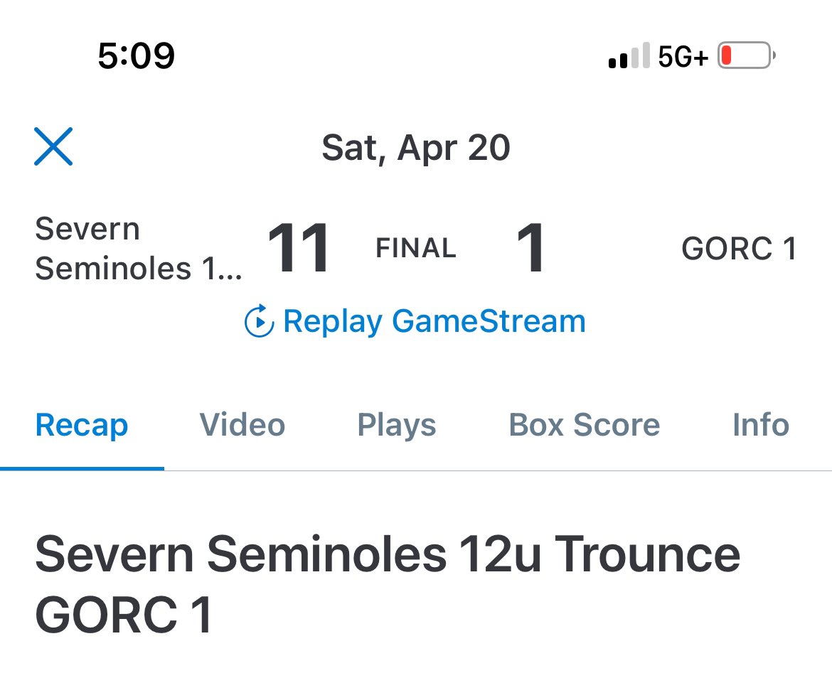This screenshot has width=832, height=673.
Task: Open the Replay GameStream link
Action: 415,321
